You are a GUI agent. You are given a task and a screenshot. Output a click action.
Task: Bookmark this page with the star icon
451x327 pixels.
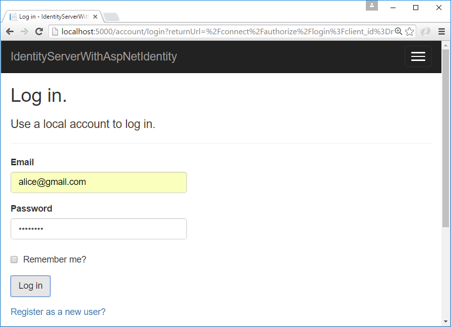pos(409,32)
